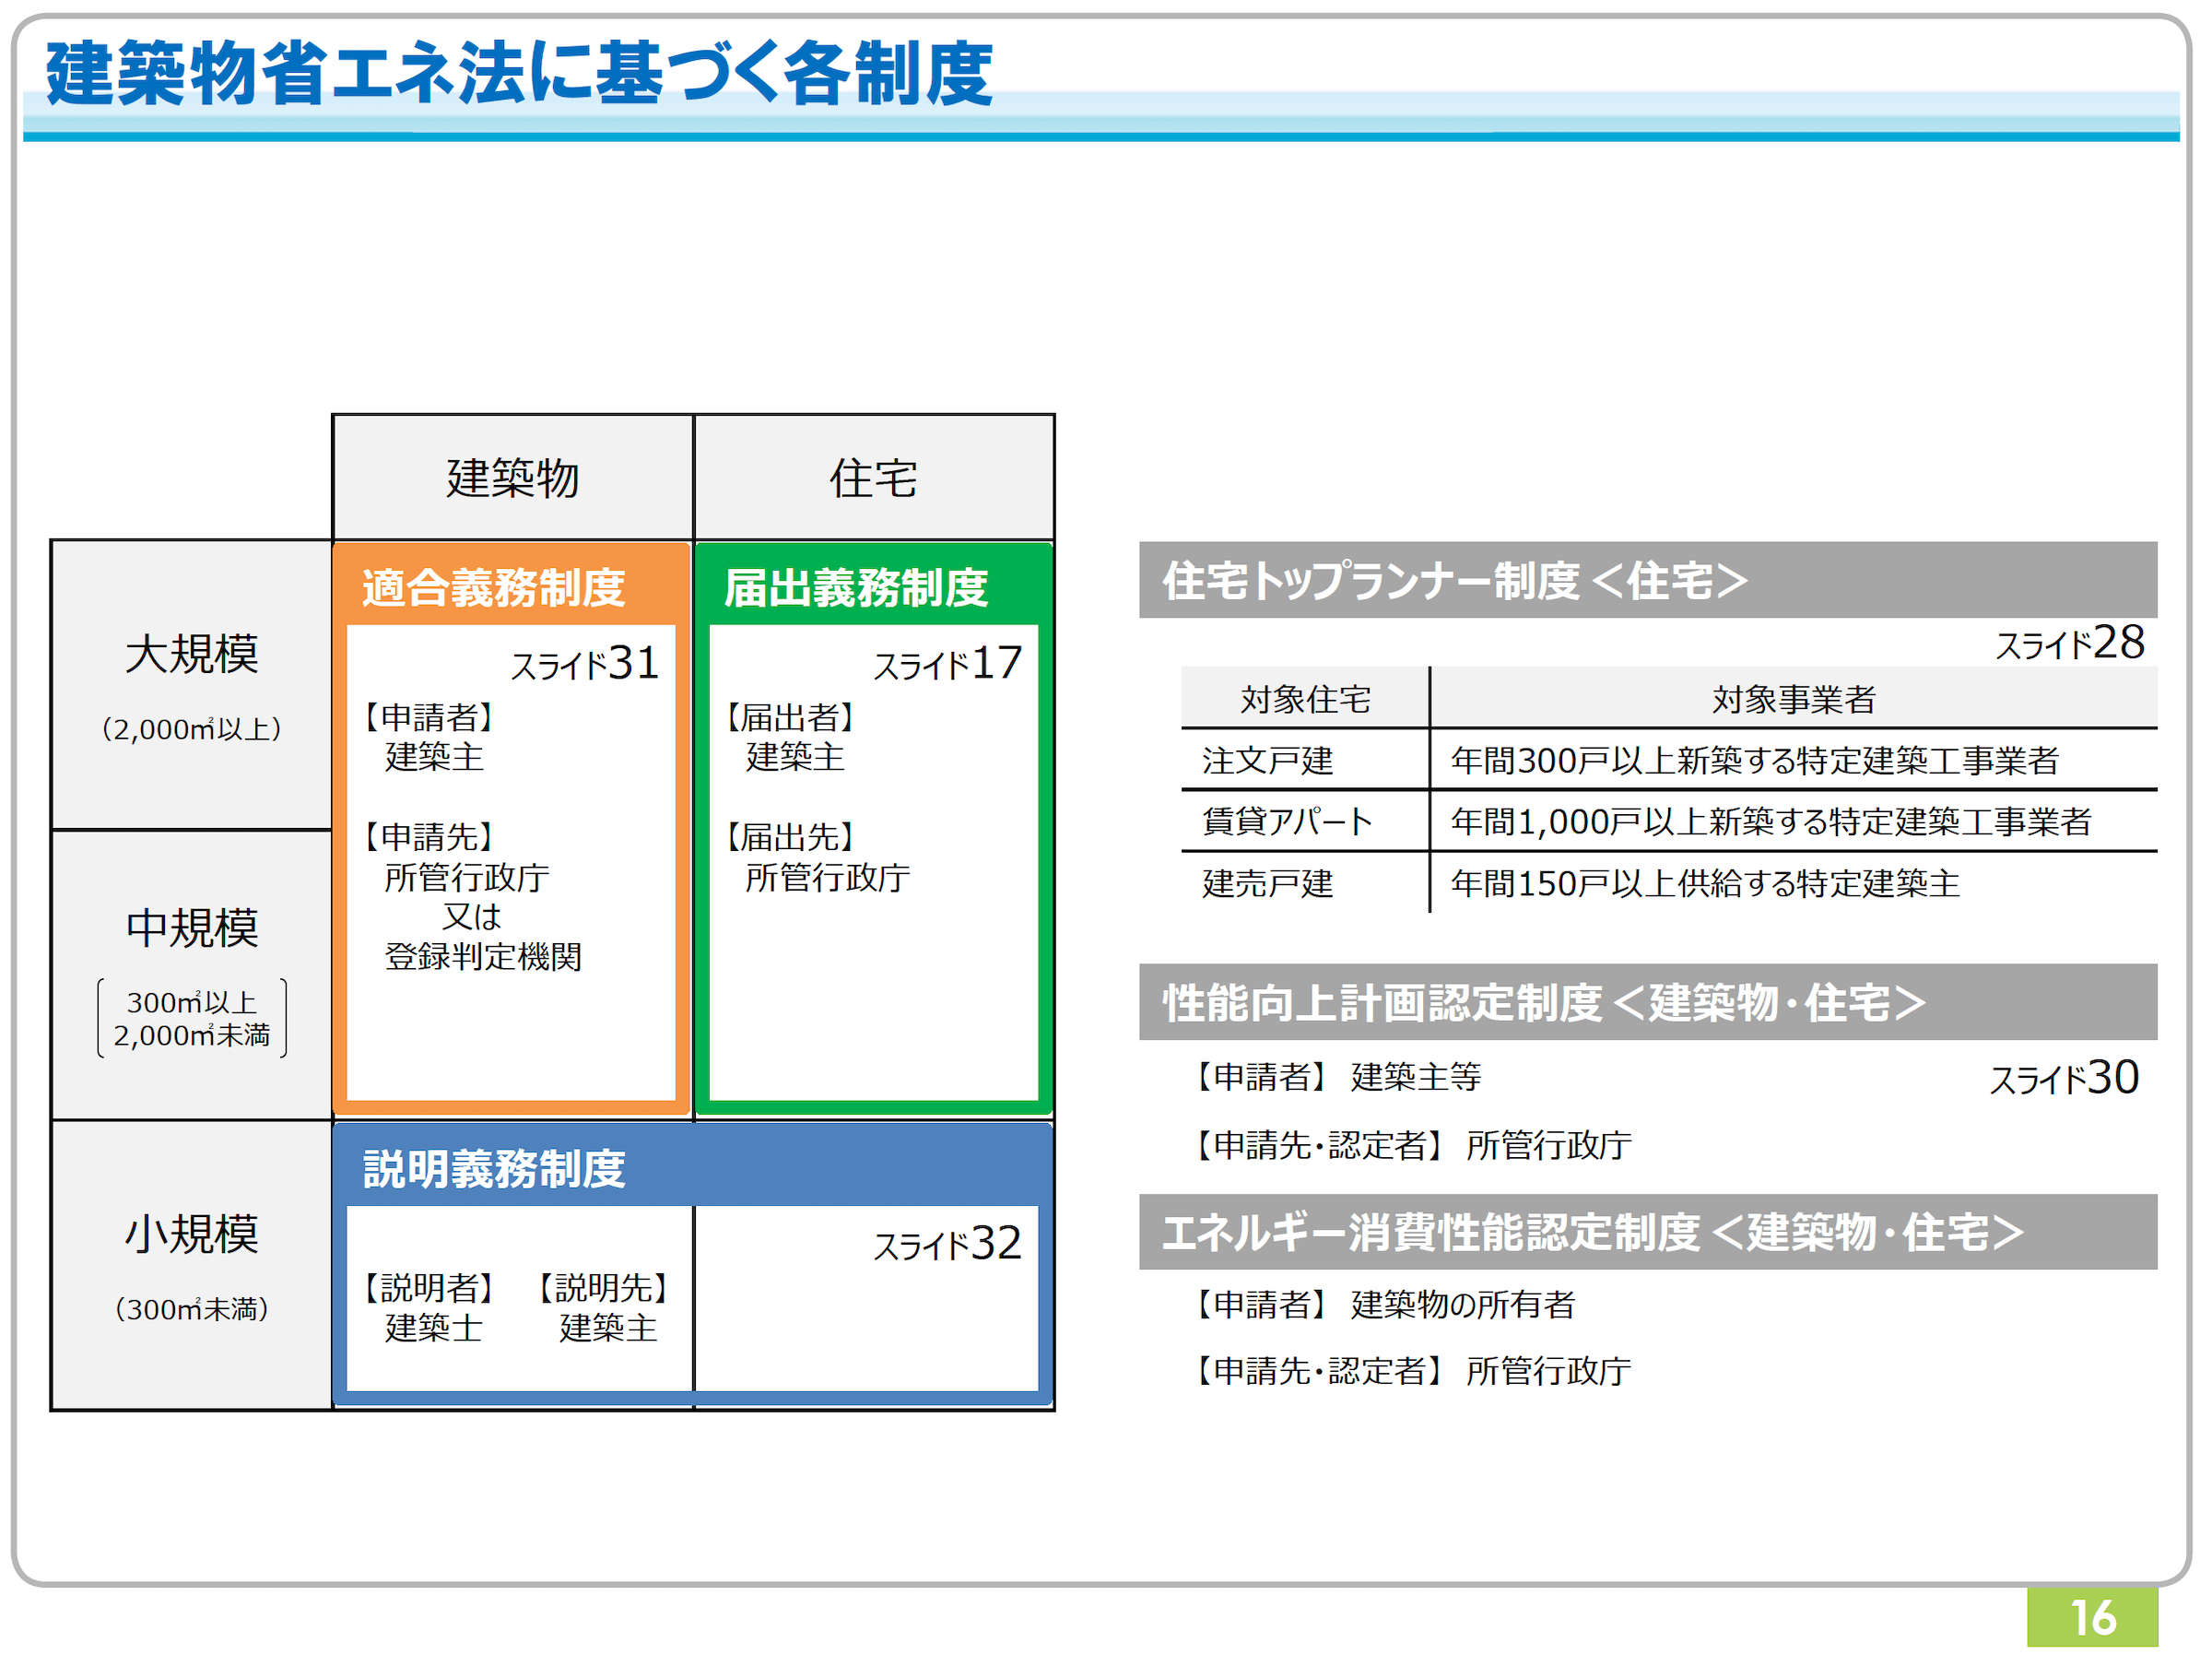This screenshot has height=1666, width=2212.
Task: Open the スライド31 reference
Action: click(585, 664)
